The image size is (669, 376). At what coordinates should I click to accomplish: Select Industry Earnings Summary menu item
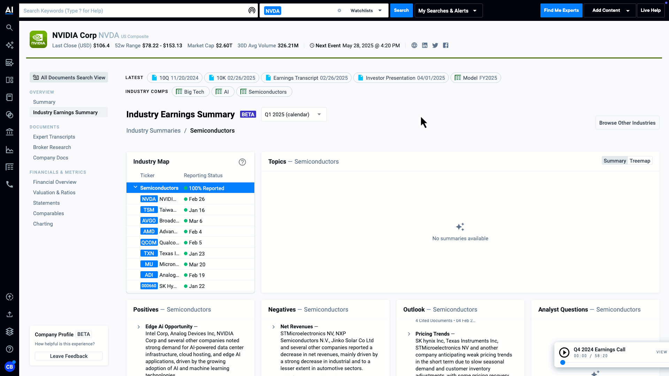pyautogui.click(x=69, y=112)
